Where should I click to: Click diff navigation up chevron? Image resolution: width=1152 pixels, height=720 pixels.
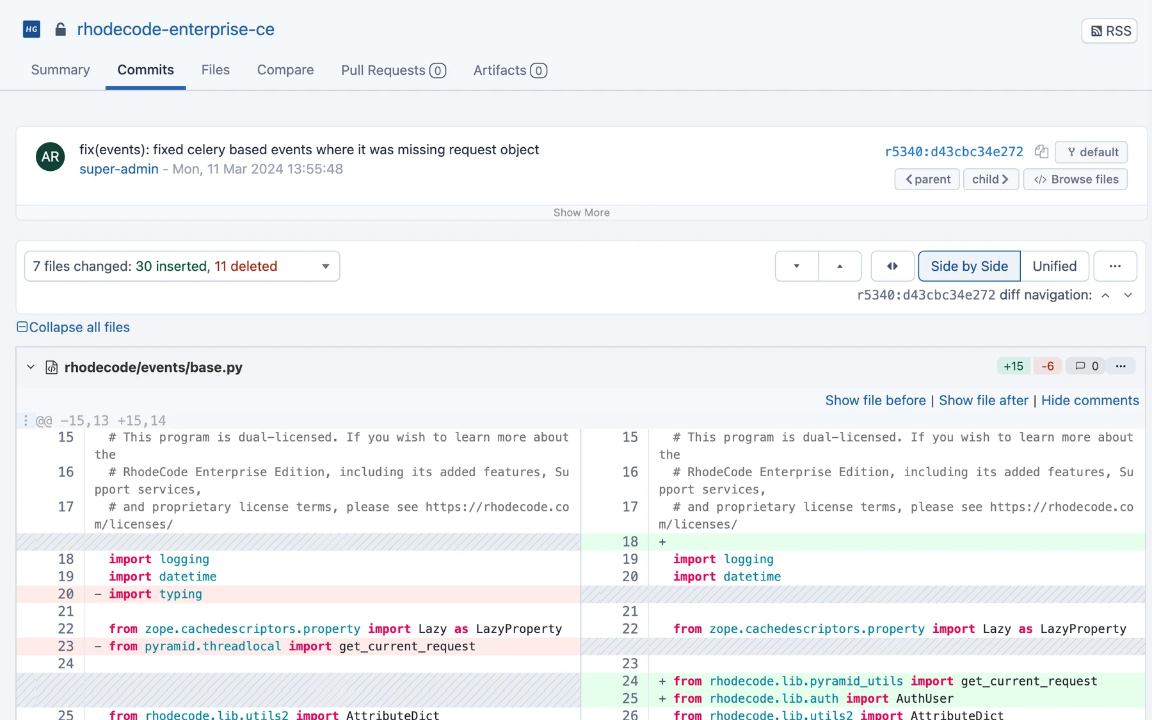click(x=1105, y=295)
